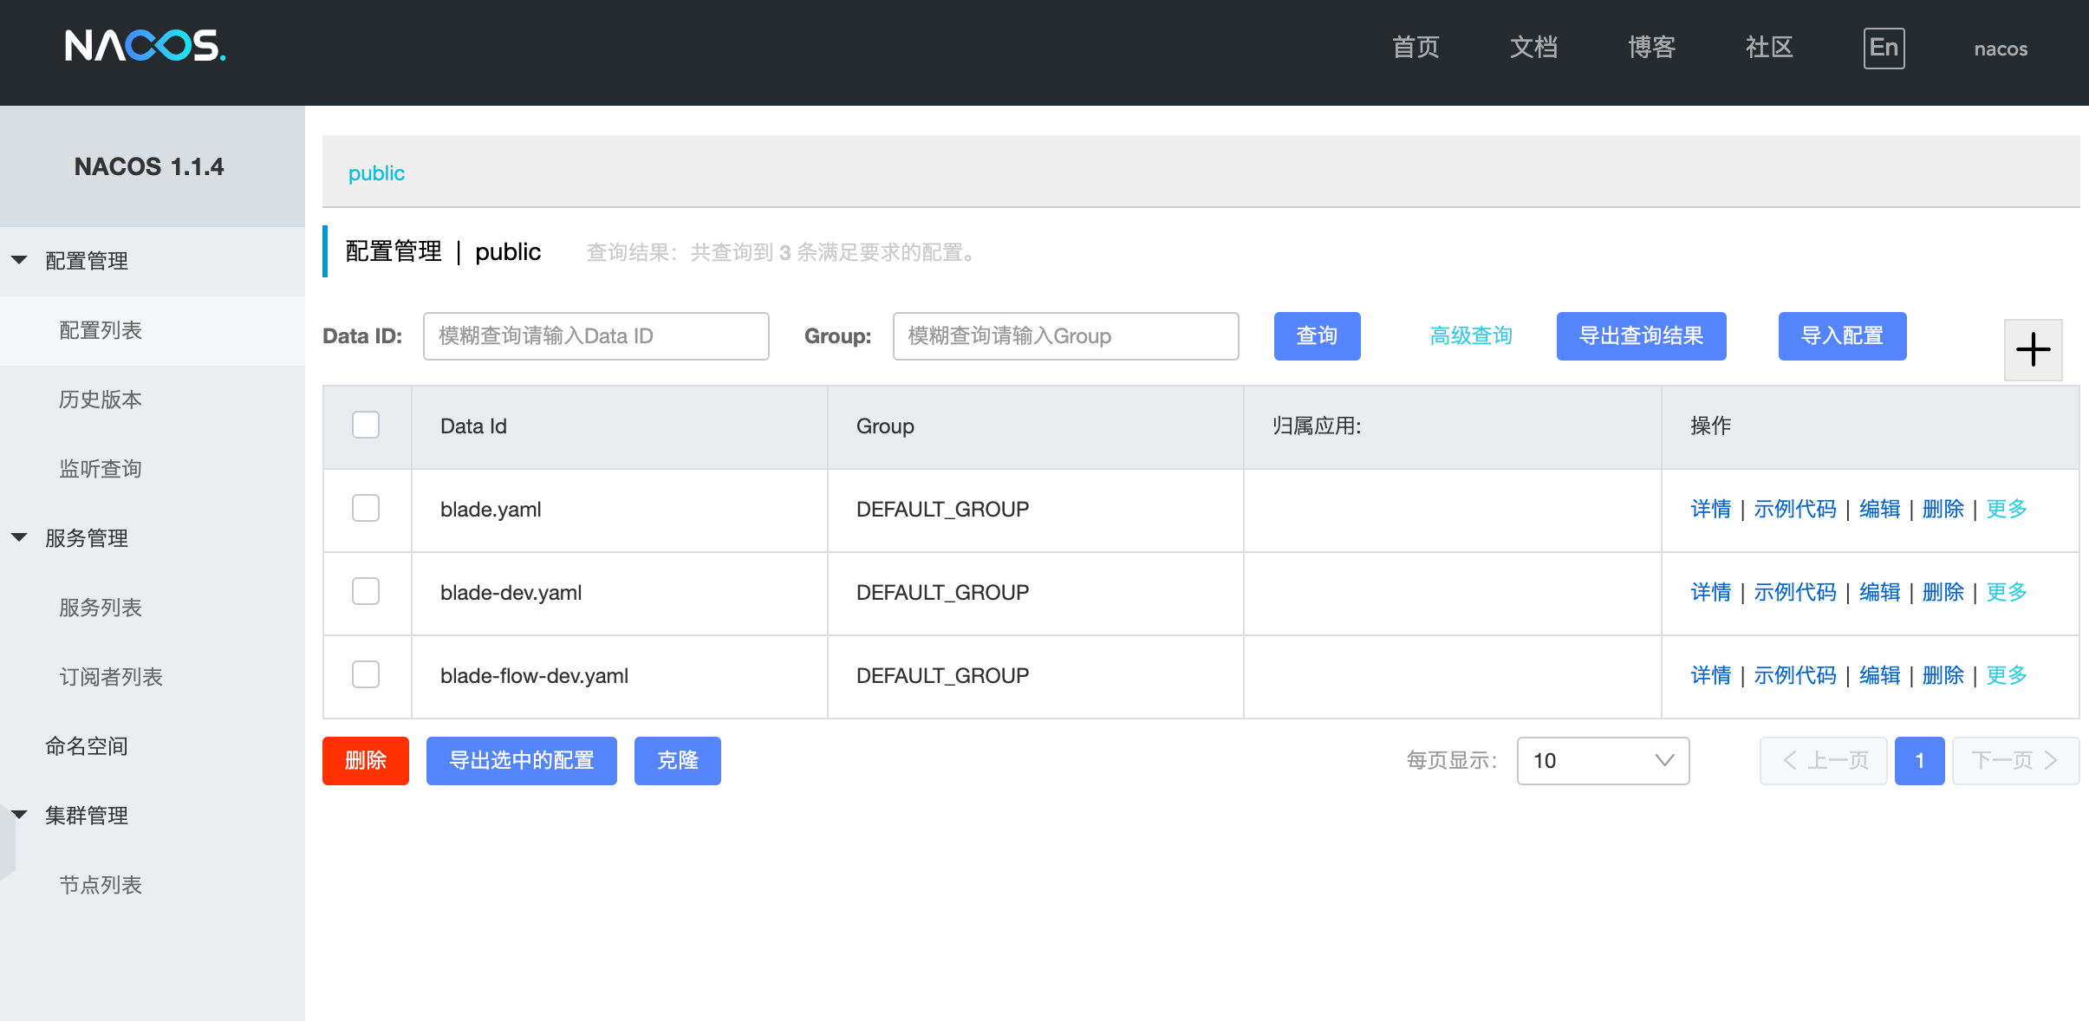The width and height of the screenshot is (2089, 1021).
Task: Check the blade-dev.yaml row checkbox
Action: point(366,592)
